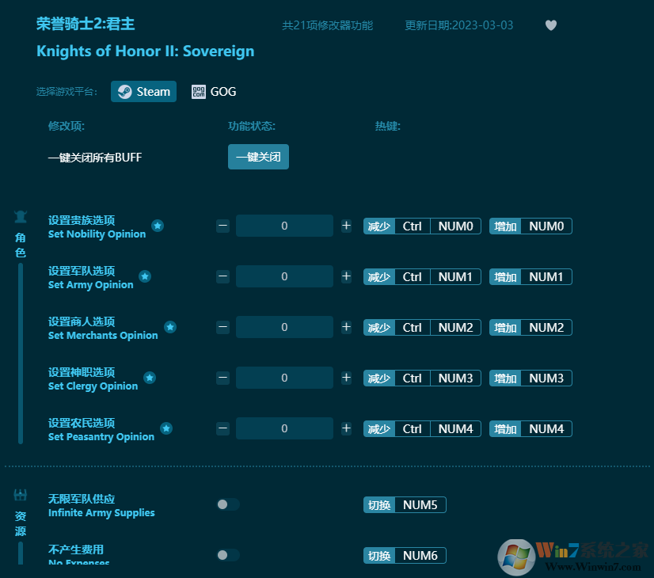Click the Set Army Opinion label
Image resolution: width=654 pixels, height=578 pixels.
click(90, 285)
